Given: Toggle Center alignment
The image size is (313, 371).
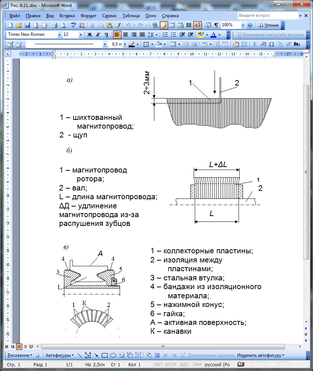Looking at the screenshot, I should coord(125,35).
